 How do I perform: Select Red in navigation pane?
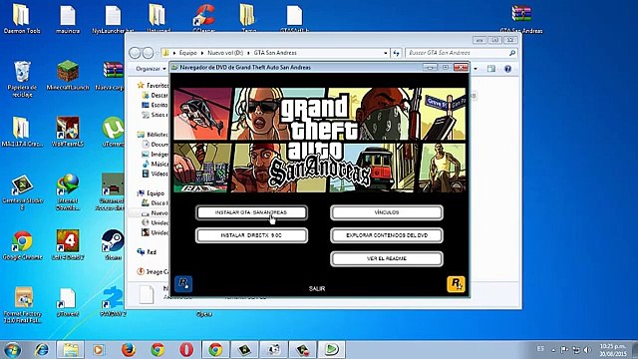click(147, 252)
